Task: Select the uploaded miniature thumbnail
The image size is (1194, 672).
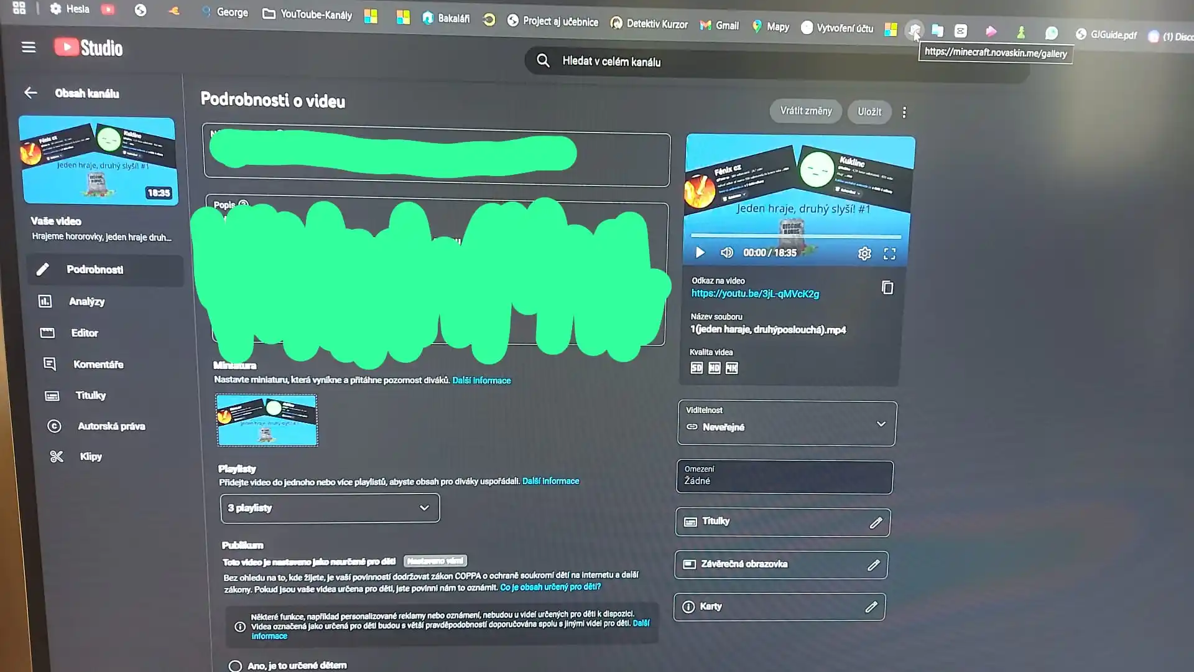Action: [x=267, y=420]
